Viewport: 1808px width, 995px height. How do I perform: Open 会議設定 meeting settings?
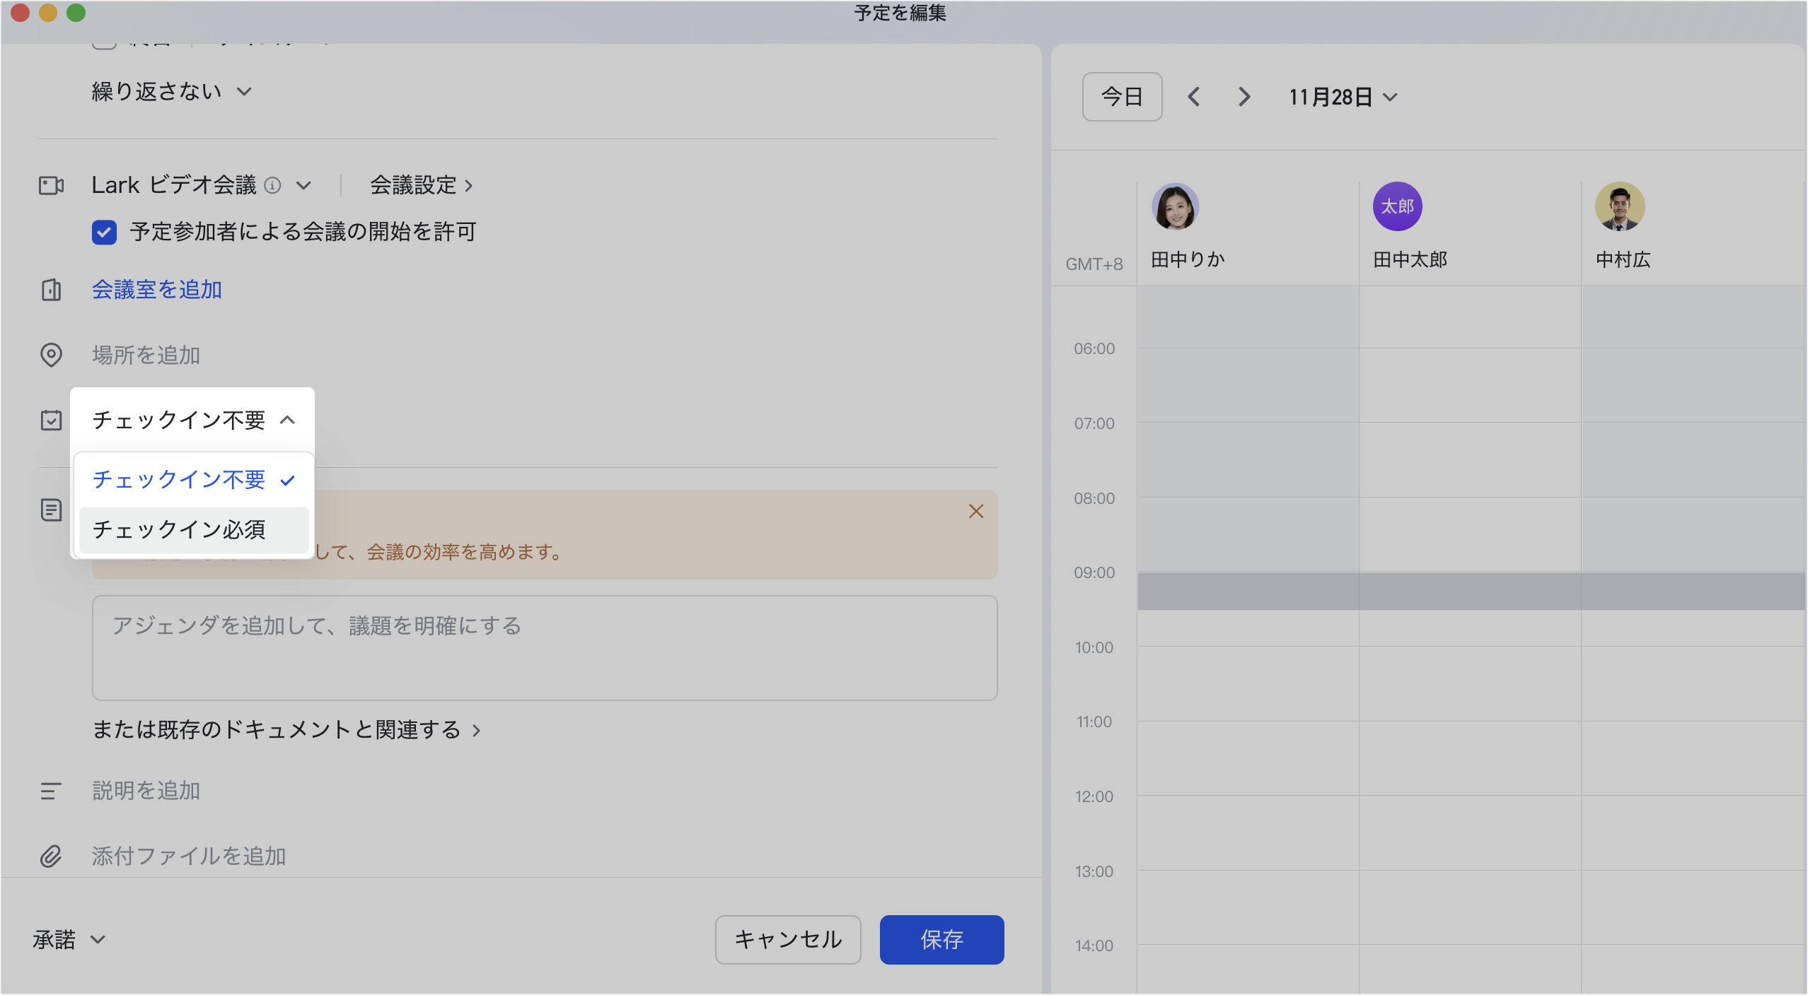click(421, 185)
